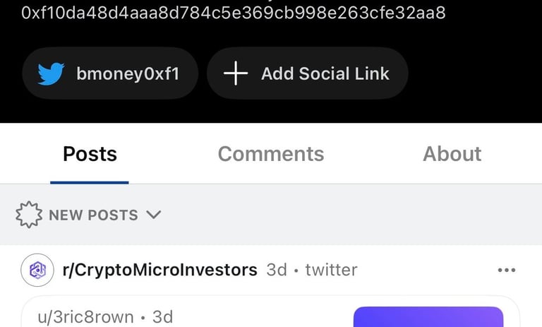542x327 pixels.
Task: Expand the New Posts sort chevron
Action: click(x=153, y=215)
